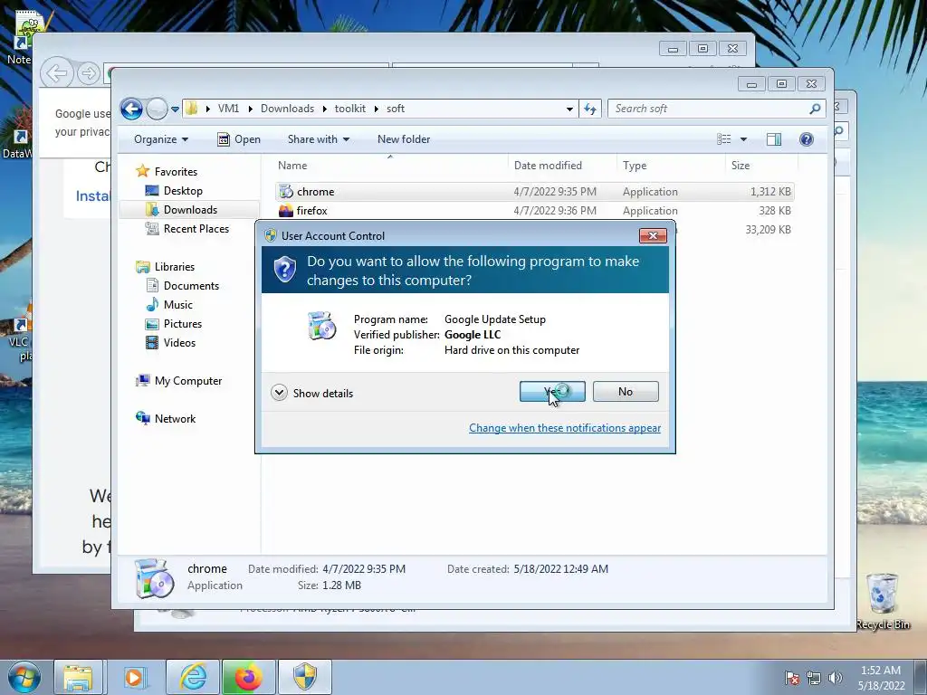This screenshot has height=695, width=927.
Task: Click the Search soft input field
Action: point(710,109)
